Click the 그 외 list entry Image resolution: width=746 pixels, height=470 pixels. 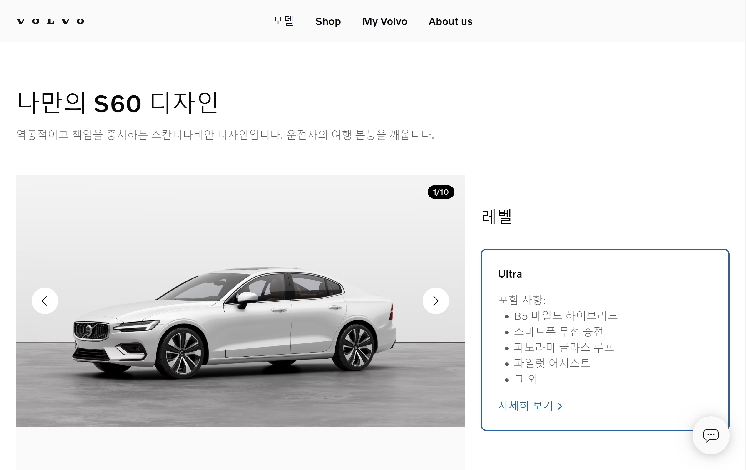526,379
